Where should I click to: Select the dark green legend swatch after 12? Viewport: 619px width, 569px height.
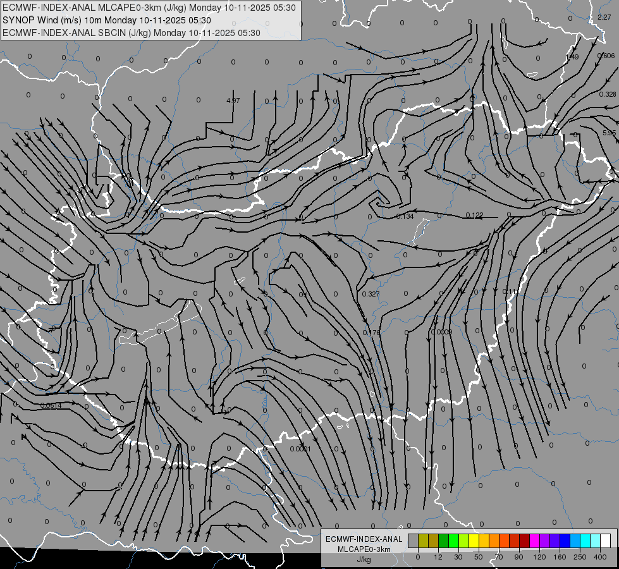click(444, 541)
